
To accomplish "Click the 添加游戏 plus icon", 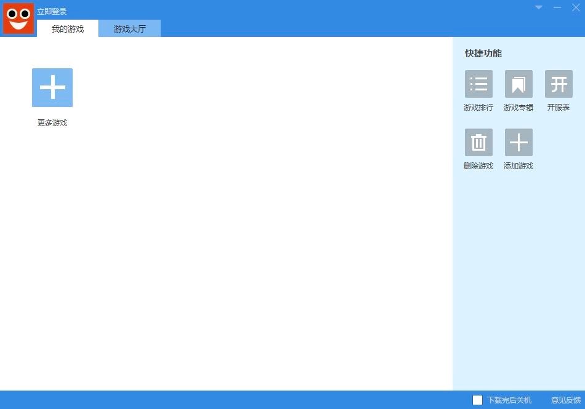I will coord(518,142).
